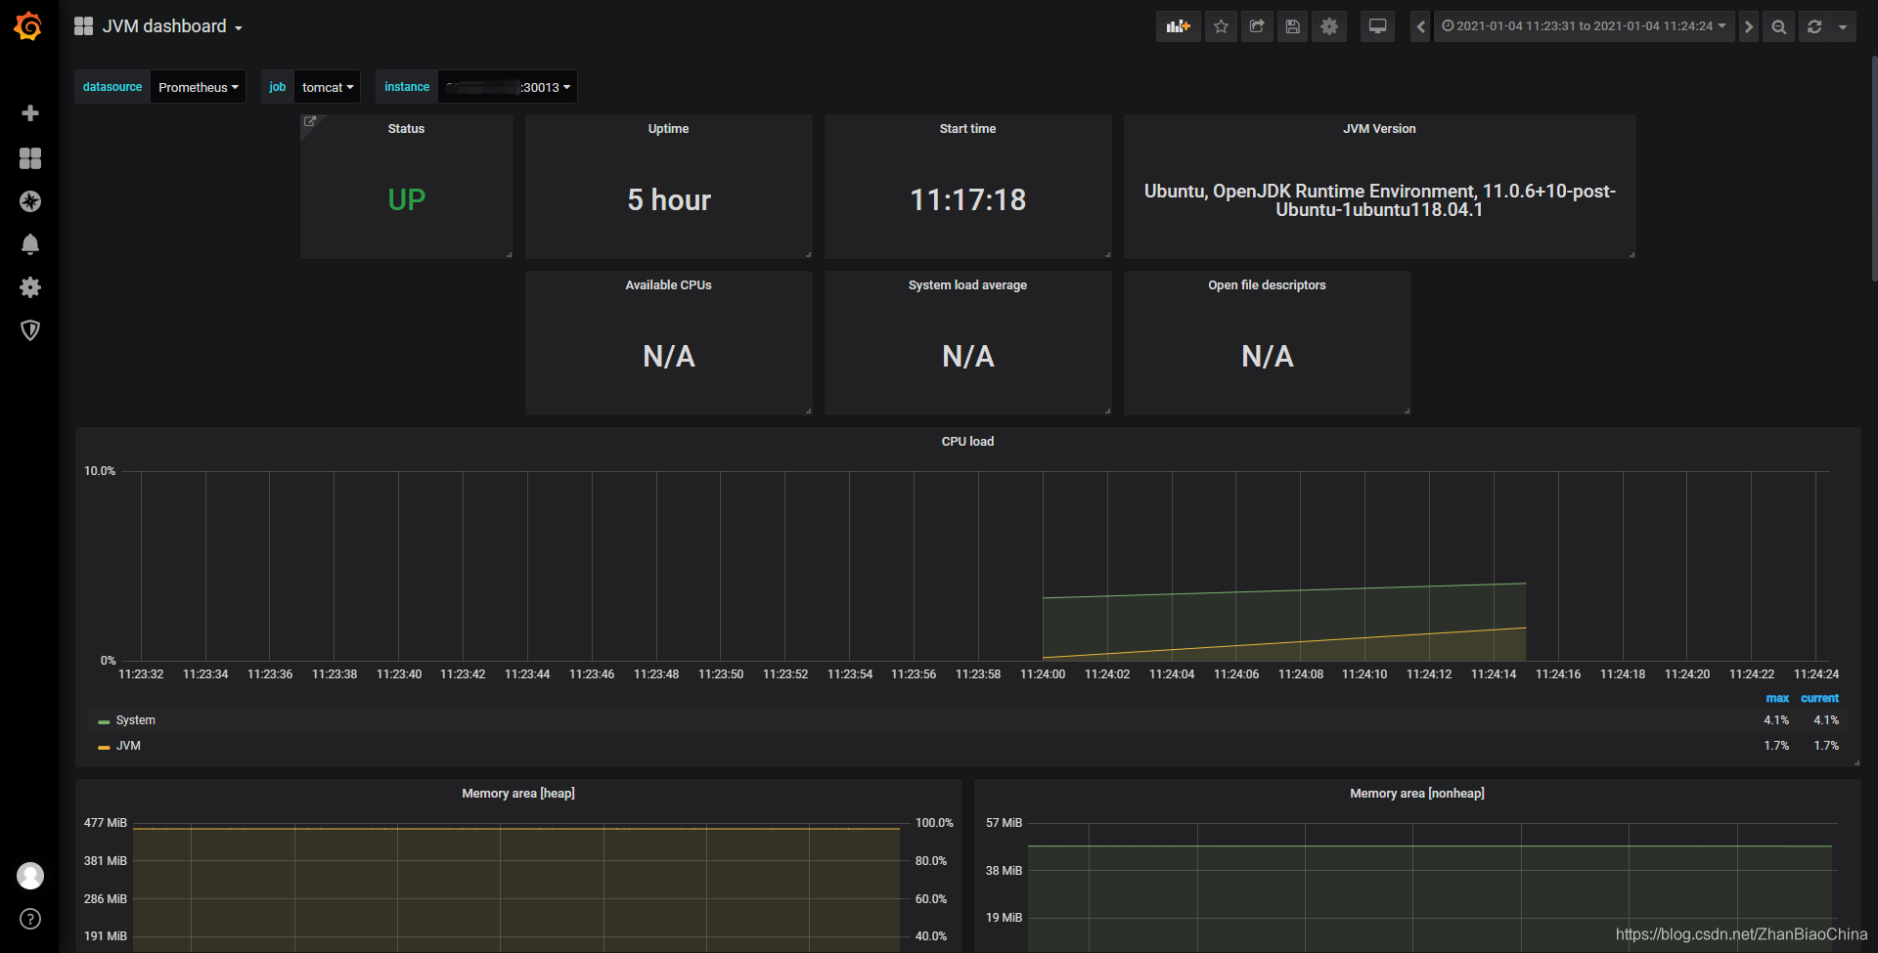Open the Available CPUs panel title
Screen dimensions: 1878x953
(x=668, y=285)
